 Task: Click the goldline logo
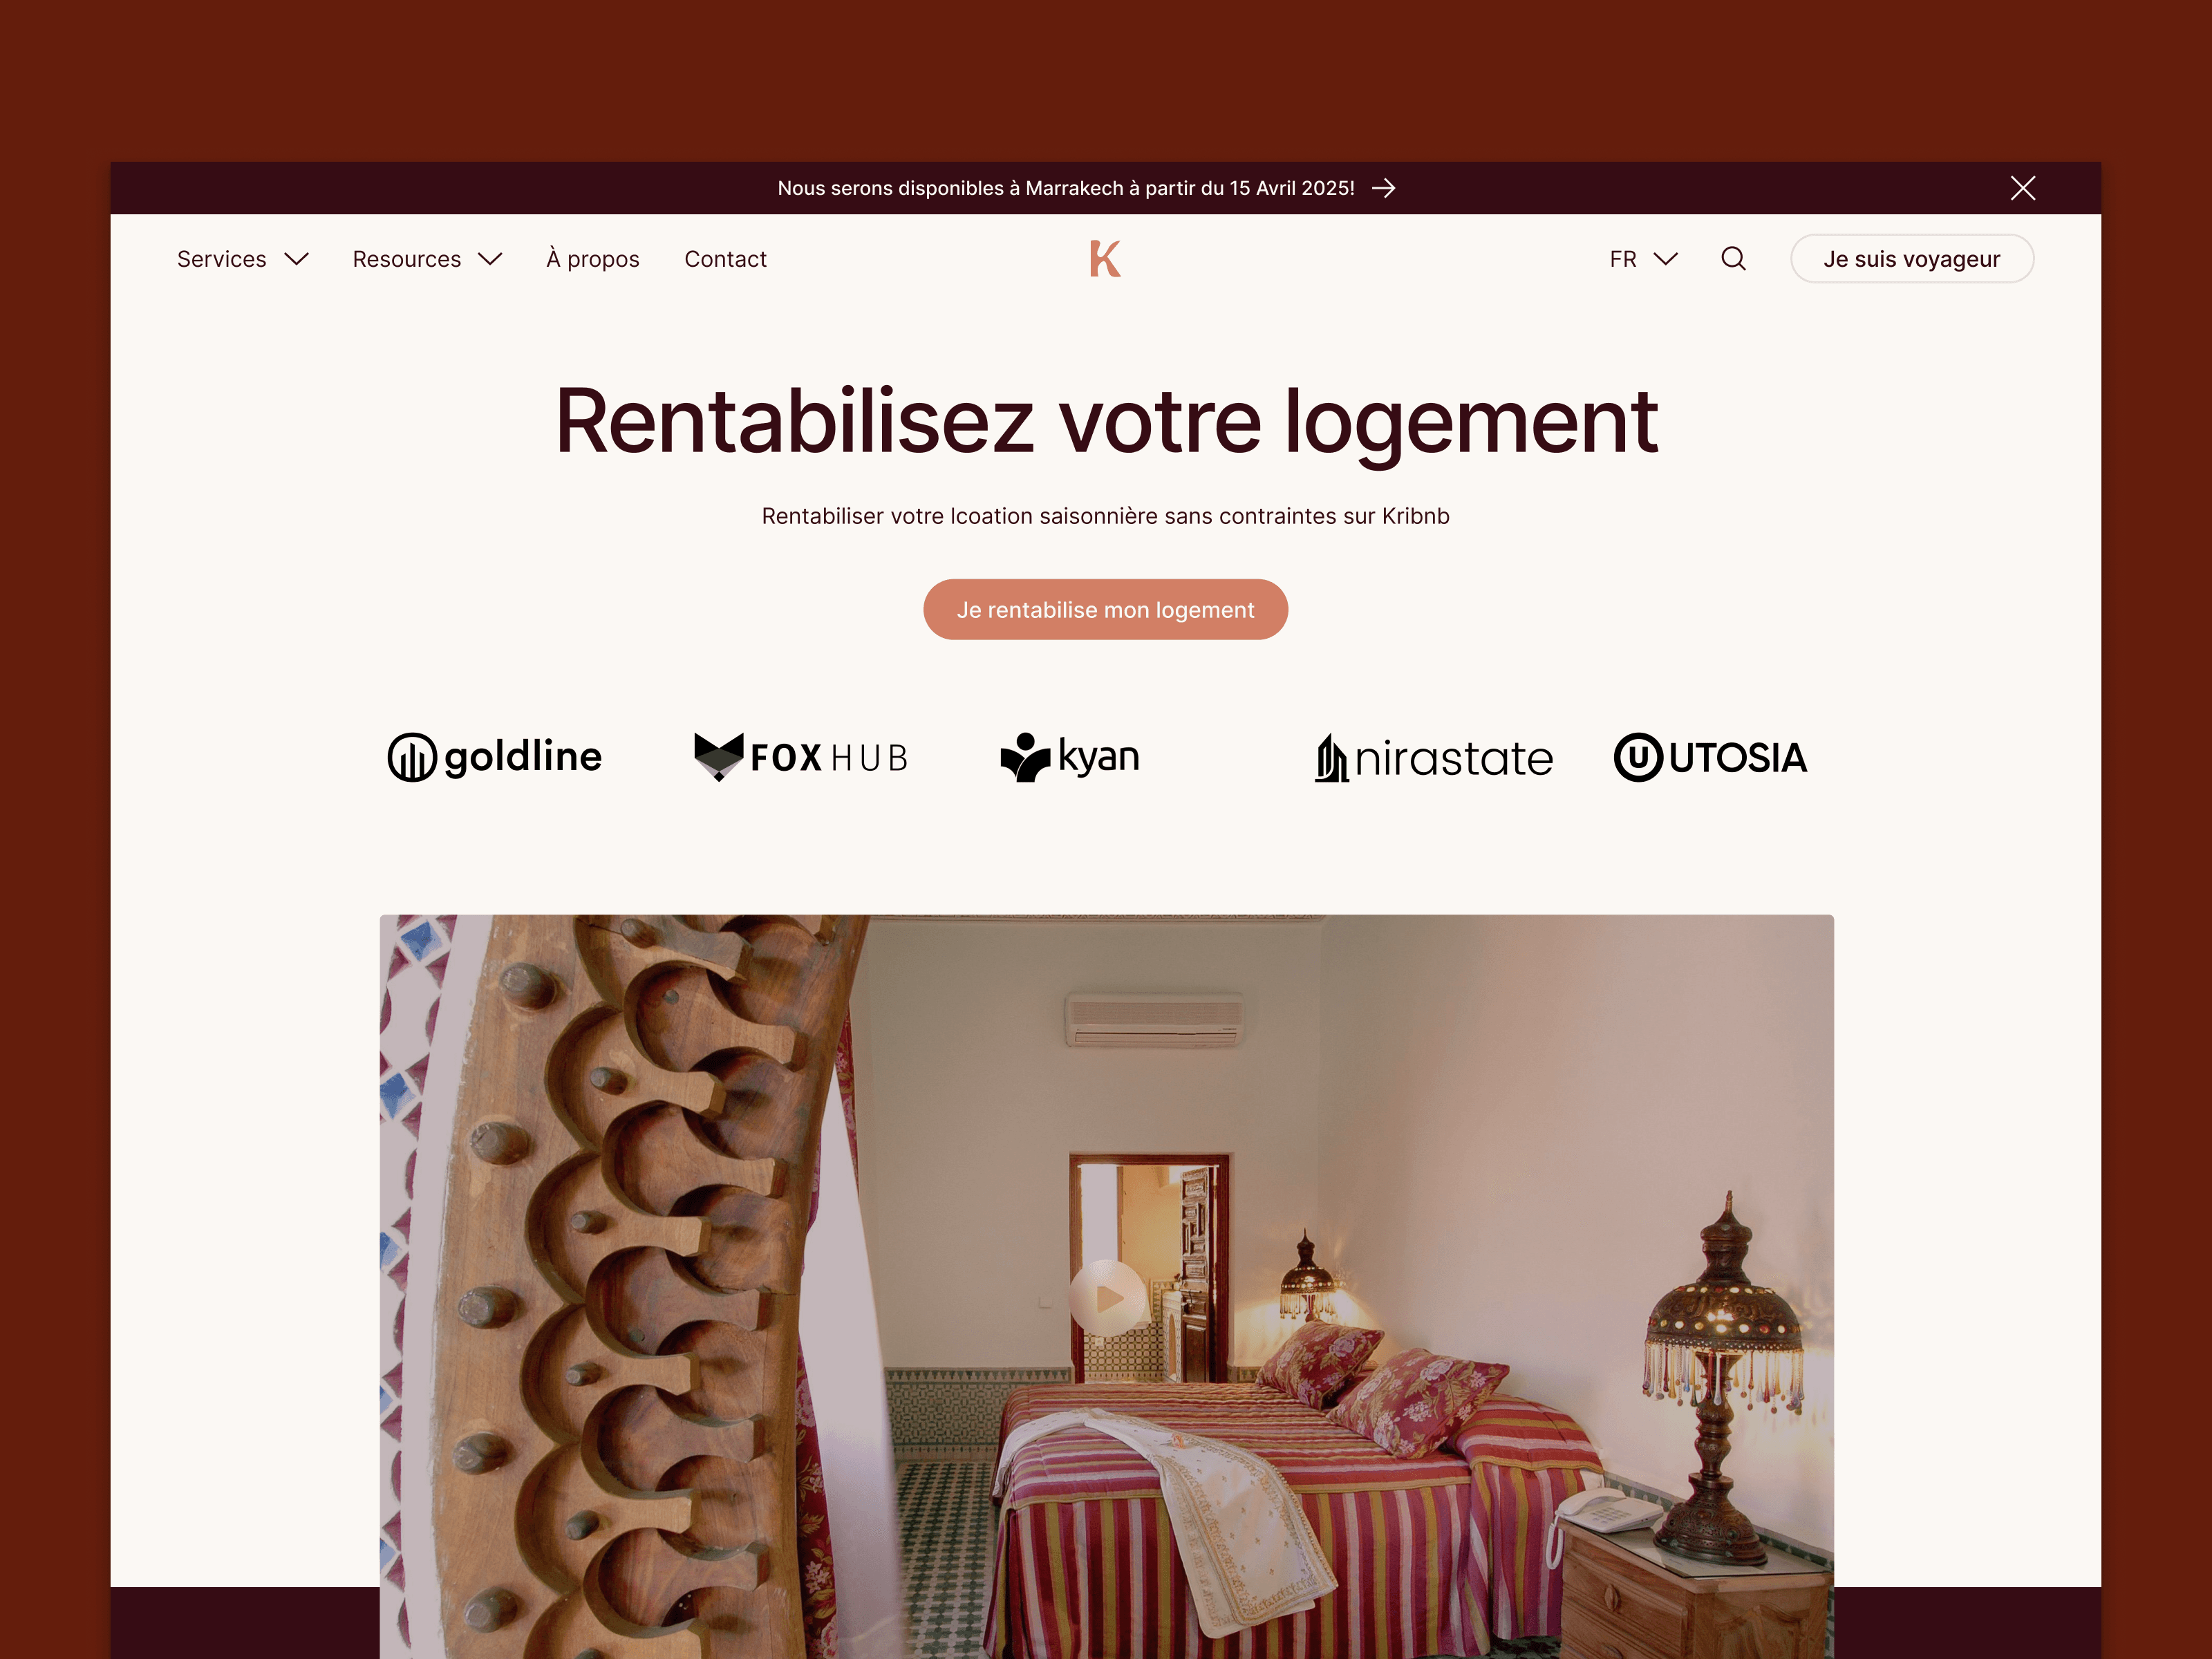[x=495, y=757]
